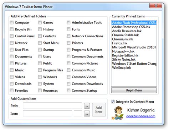The image size is (169, 130).
Task: Enable the Common Pictures checkbox
Action: (x=68, y=63)
